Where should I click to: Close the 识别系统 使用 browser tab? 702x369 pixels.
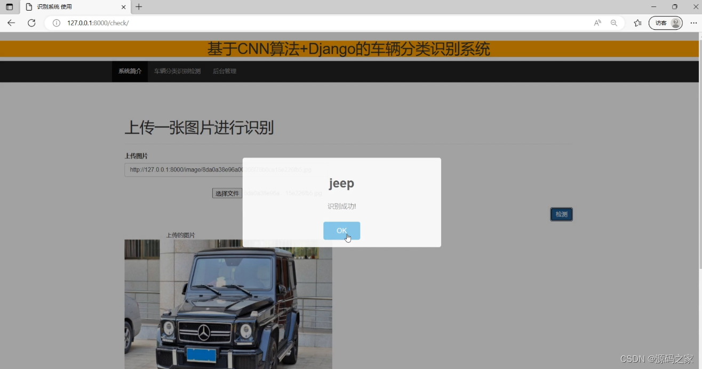[x=124, y=7]
